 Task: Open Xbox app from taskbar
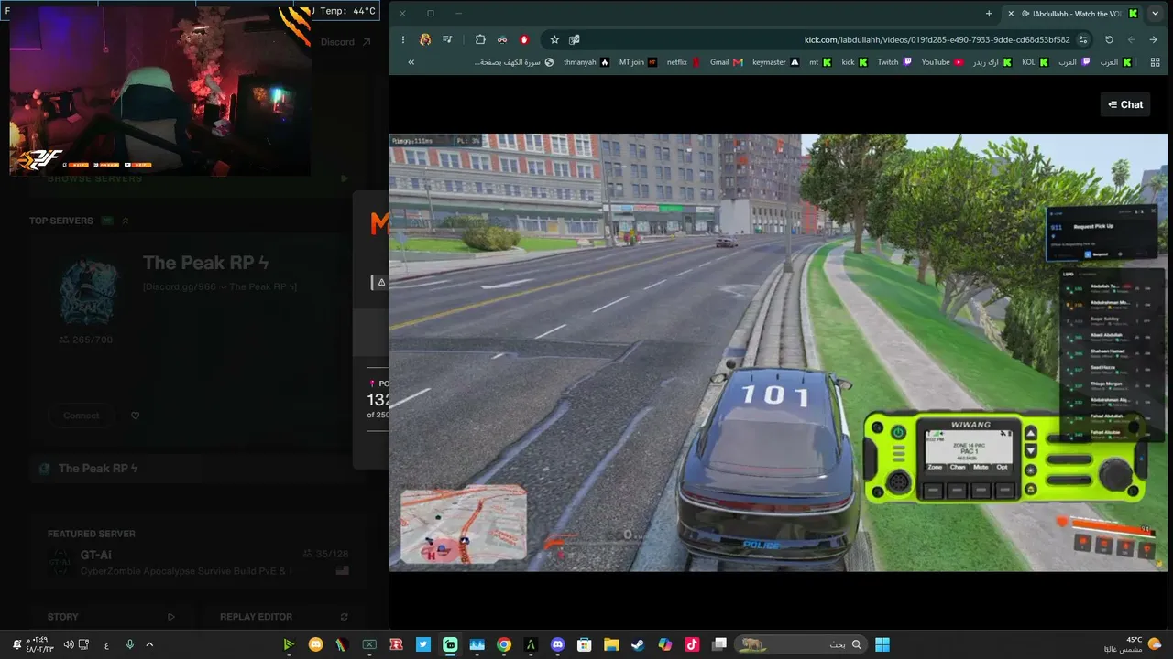click(x=369, y=644)
